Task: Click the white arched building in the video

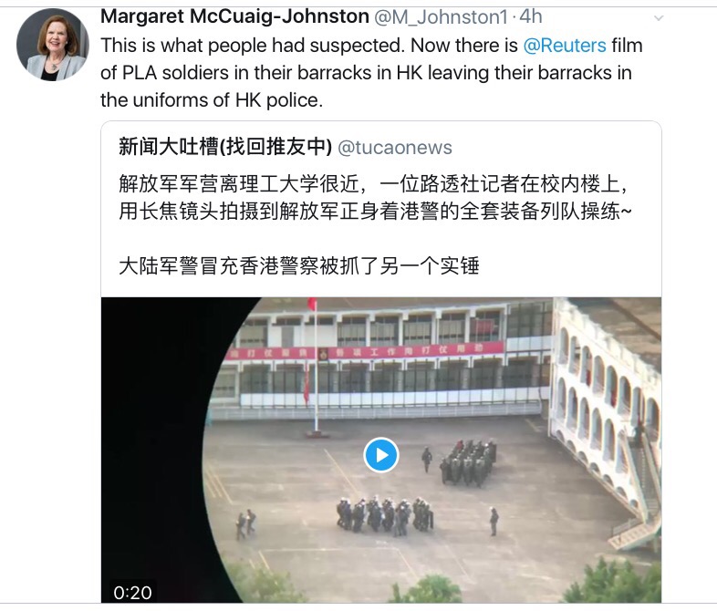Action: pyautogui.click(x=606, y=402)
